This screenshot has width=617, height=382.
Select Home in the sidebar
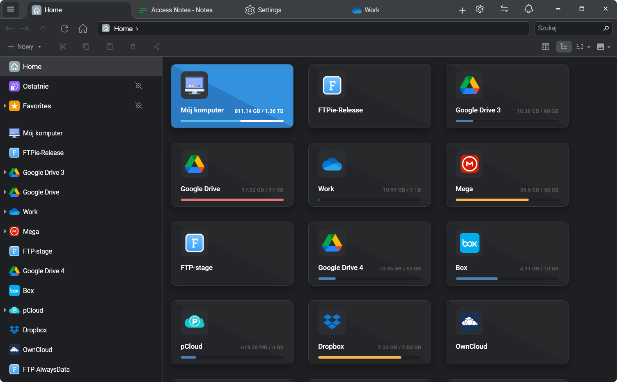[81, 66]
